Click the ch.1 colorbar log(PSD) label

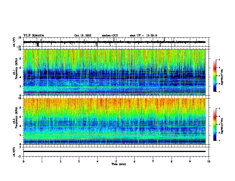click(222, 77)
